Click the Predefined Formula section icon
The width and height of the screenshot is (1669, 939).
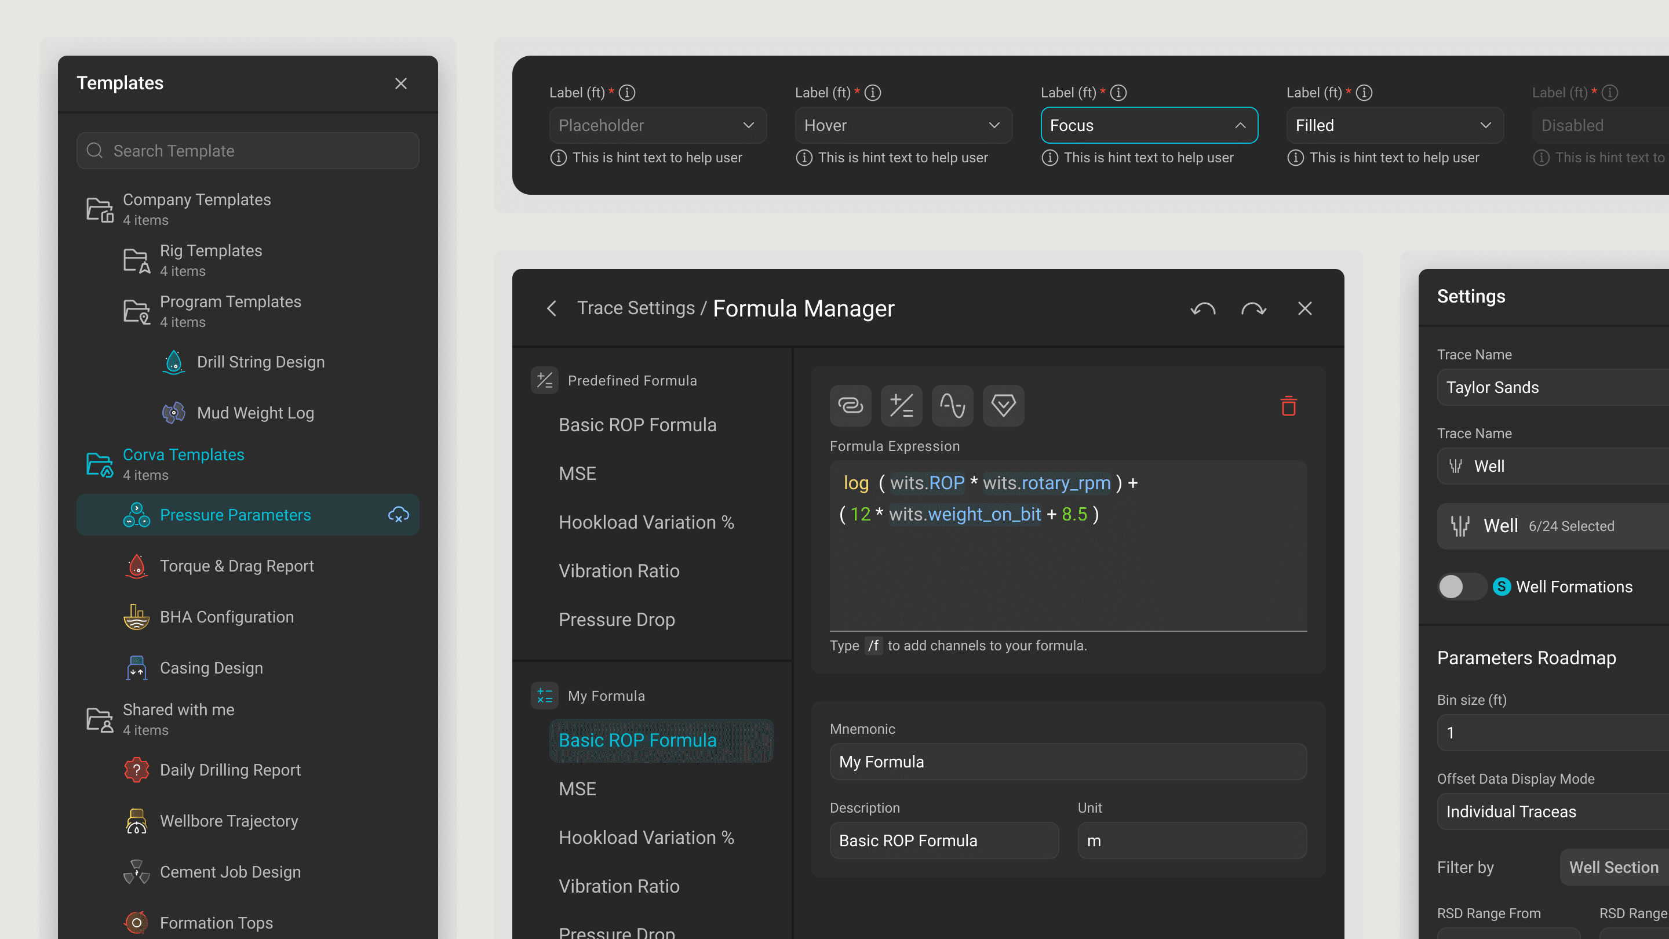click(x=544, y=380)
